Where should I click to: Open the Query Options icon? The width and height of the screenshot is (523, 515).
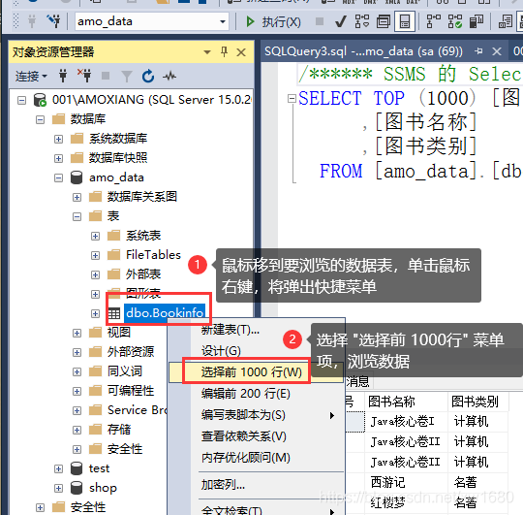point(384,21)
